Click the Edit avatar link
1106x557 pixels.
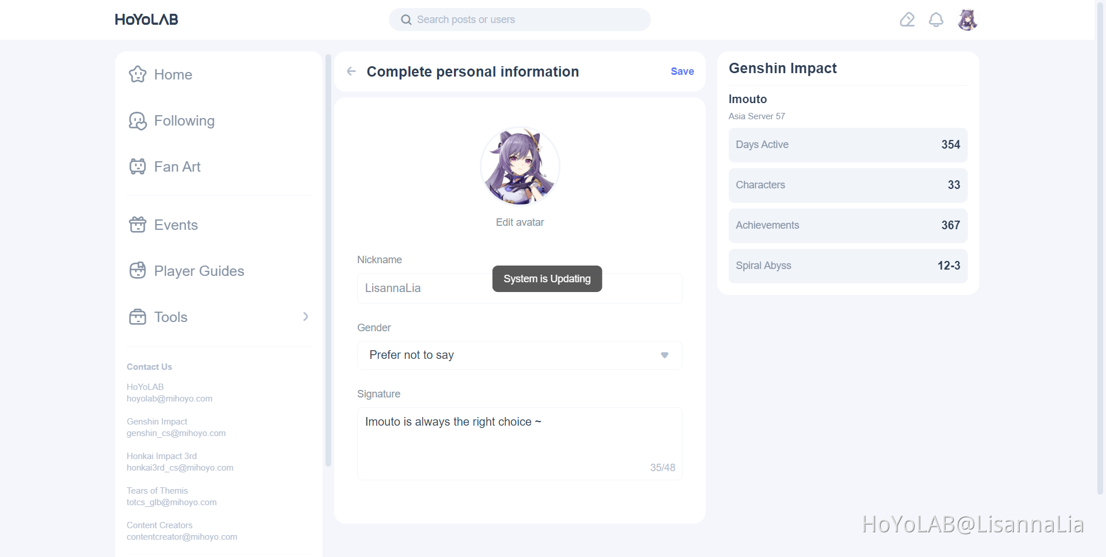pyautogui.click(x=520, y=222)
